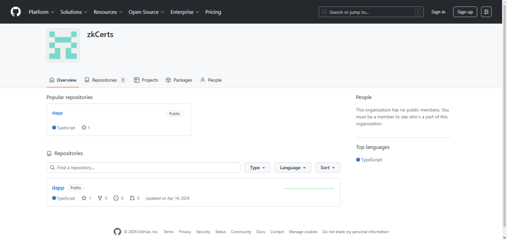Switch to the People tab
This screenshot has height=240, width=507.
(211, 80)
